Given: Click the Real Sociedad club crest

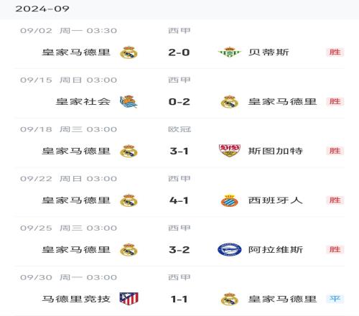Looking at the screenshot, I should pyautogui.click(x=129, y=102).
